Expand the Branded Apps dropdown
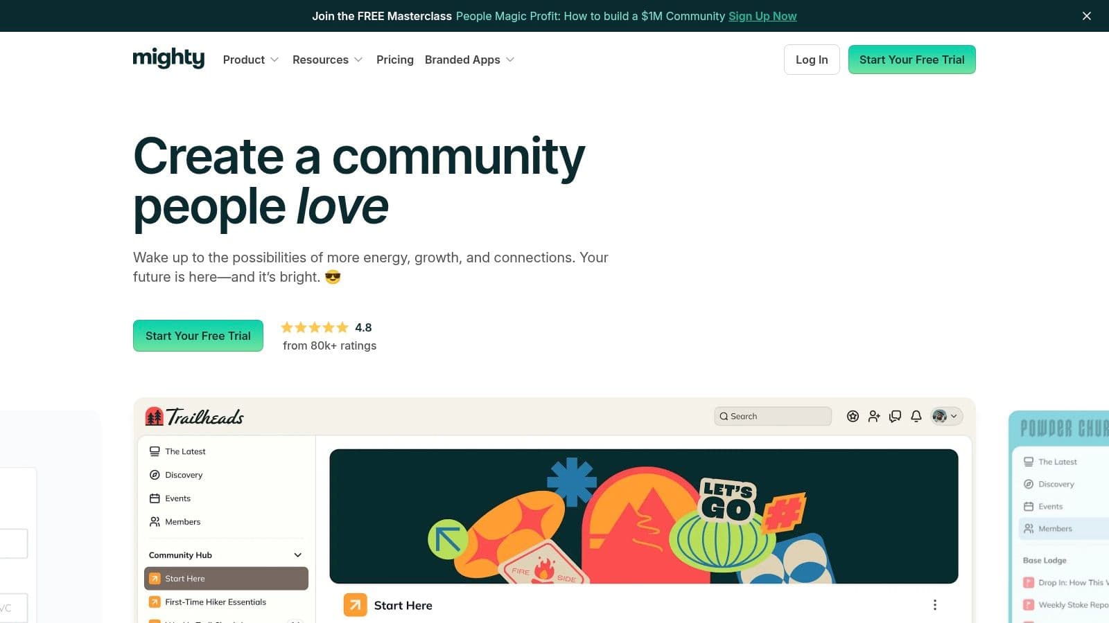The height and width of the screenshot is (623, 1109). coord(469,60)
